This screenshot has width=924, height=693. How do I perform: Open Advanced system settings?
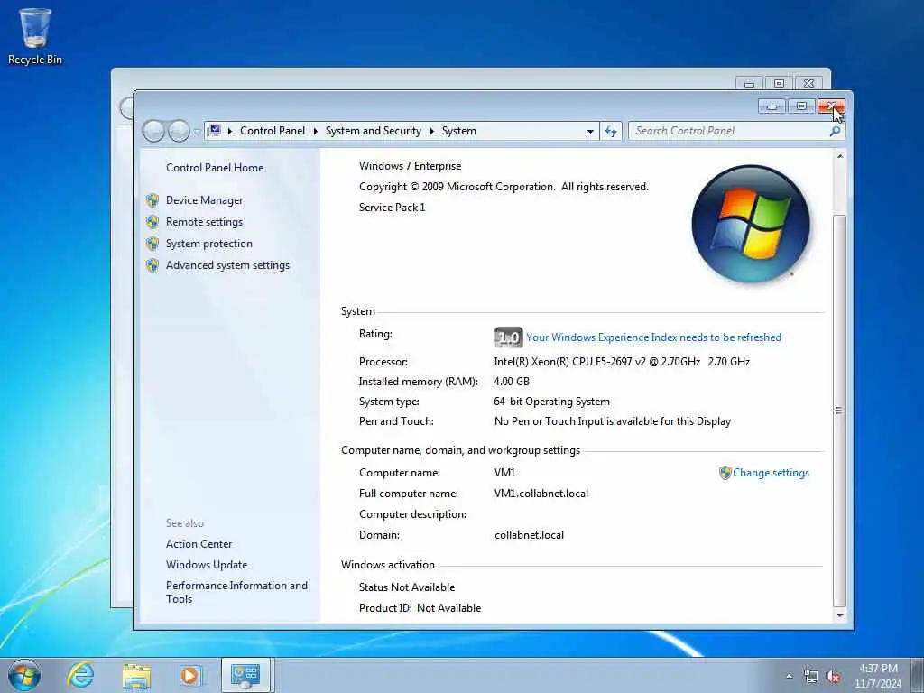point(227,265)
